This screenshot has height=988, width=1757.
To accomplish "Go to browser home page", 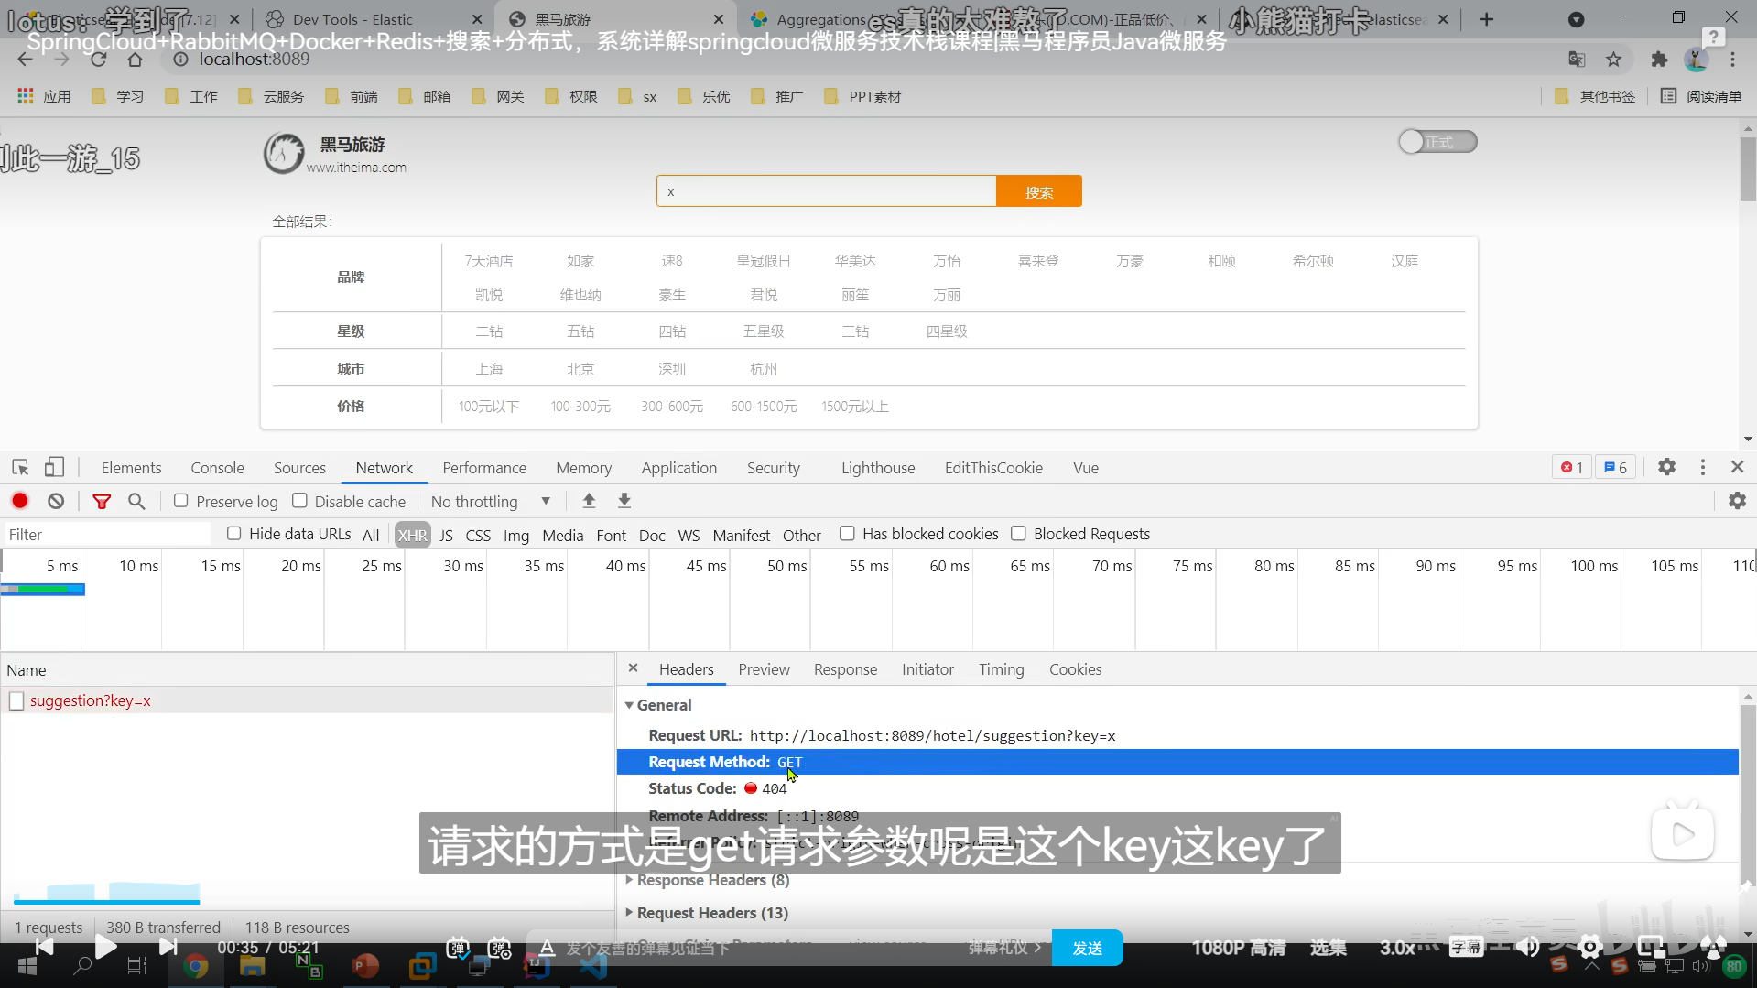I will (135, 60).
